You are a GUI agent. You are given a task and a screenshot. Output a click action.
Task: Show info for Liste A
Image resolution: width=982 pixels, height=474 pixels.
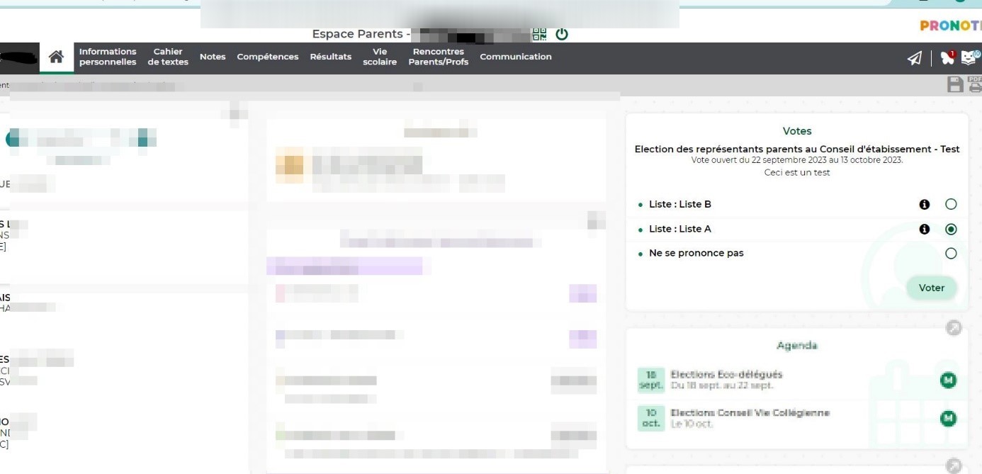(924, 230)
